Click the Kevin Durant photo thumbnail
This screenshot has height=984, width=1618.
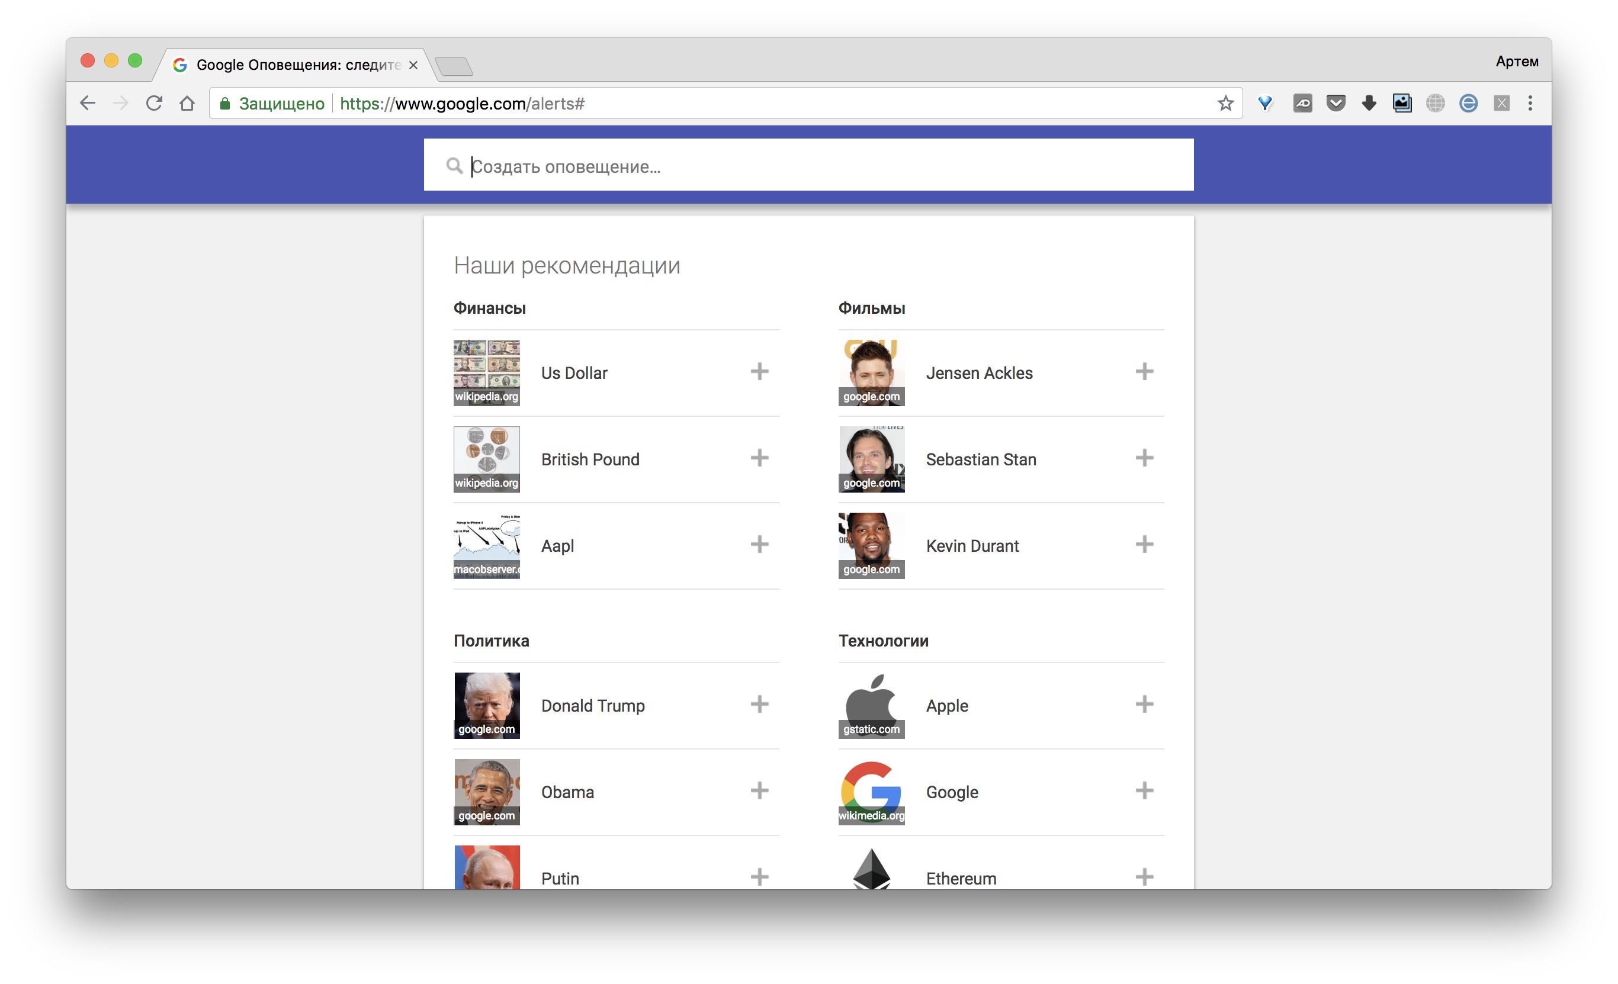(x=871, y=545)
